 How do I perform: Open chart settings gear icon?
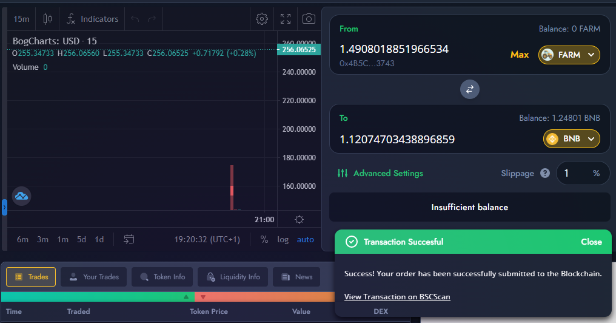point(262,19)
